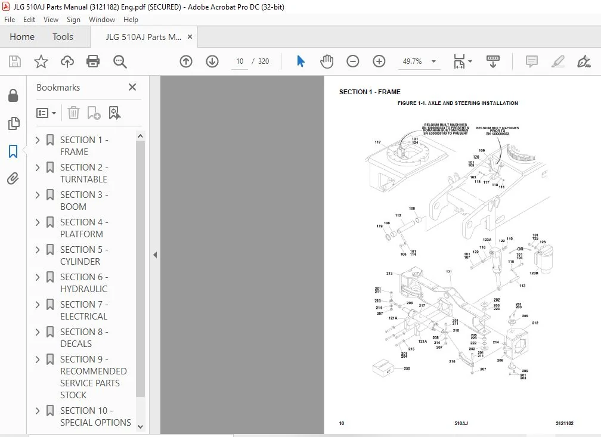601x437 pixels.
Task: Click the 49.7% zoom value field
Action: tap(413, 61)
